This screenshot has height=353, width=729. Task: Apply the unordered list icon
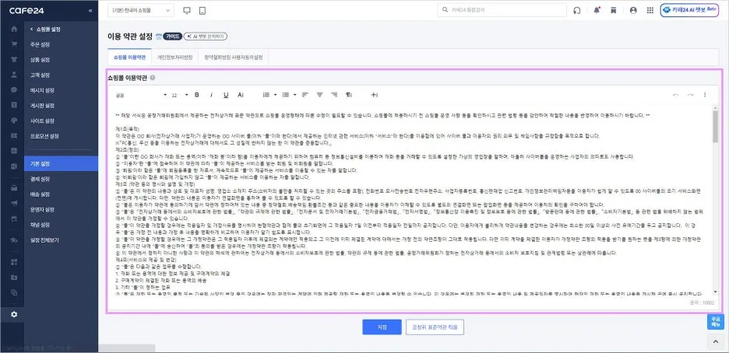(x=286, y=95)
